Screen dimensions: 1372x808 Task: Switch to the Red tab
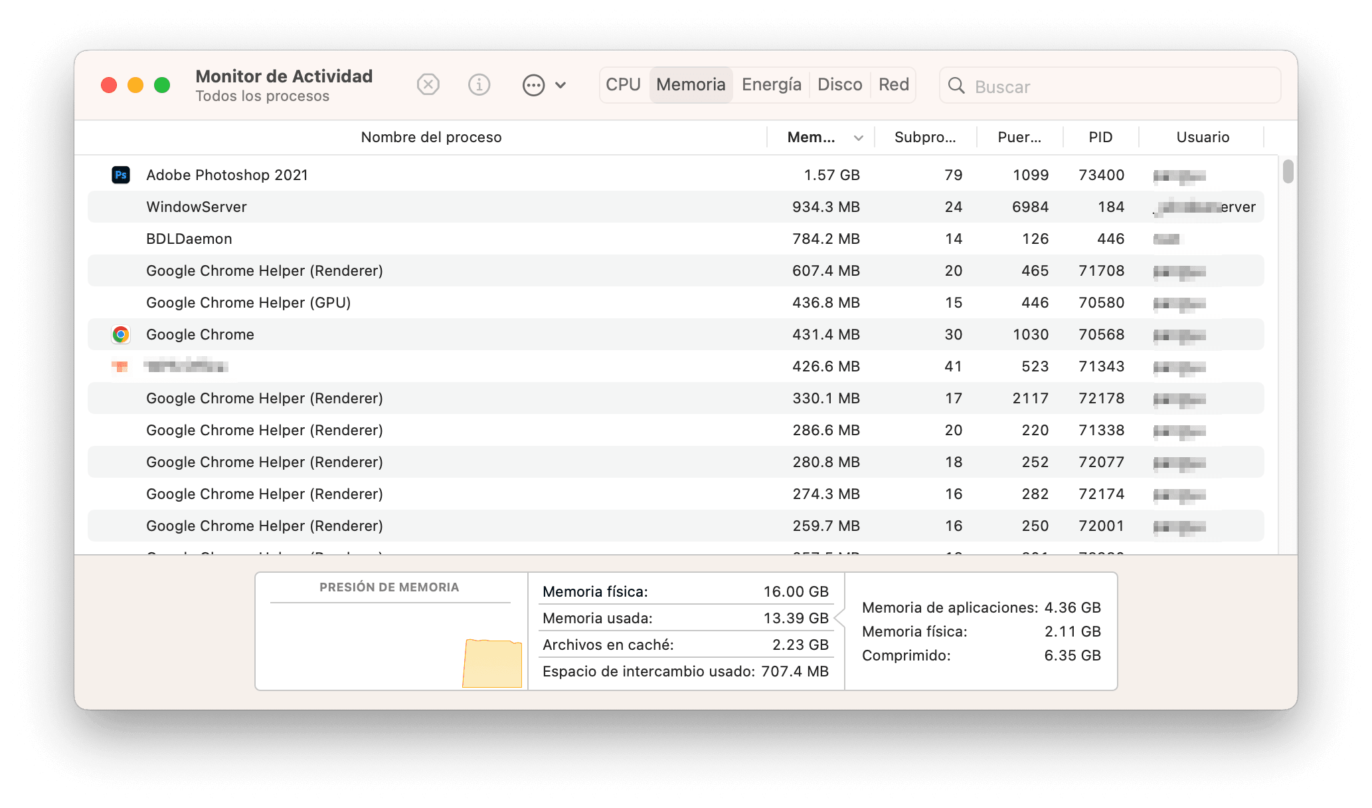tap(894, 85)
